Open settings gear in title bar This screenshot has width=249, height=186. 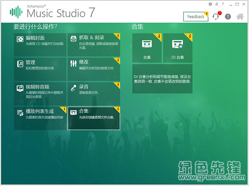[x=210, y=4]
